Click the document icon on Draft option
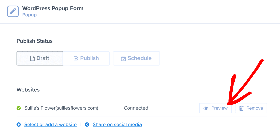 click(32, 58)
